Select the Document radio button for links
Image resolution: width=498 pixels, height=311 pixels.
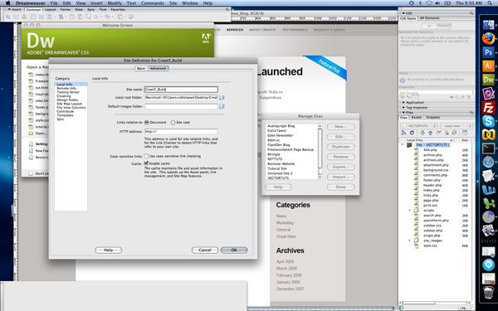147,122
